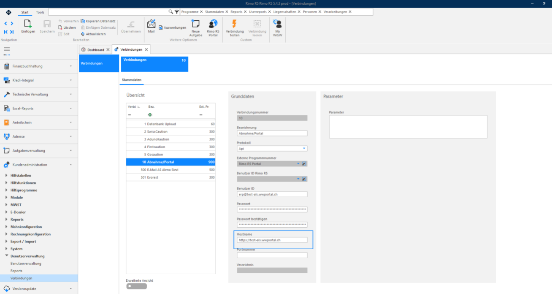
Task: Open the Finanzbuchhaltung module in the sidebar
Action: (x=39, y=66)
